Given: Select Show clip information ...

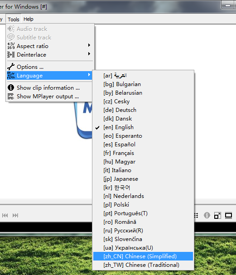Looking at the screenshot, I should 50,87.
